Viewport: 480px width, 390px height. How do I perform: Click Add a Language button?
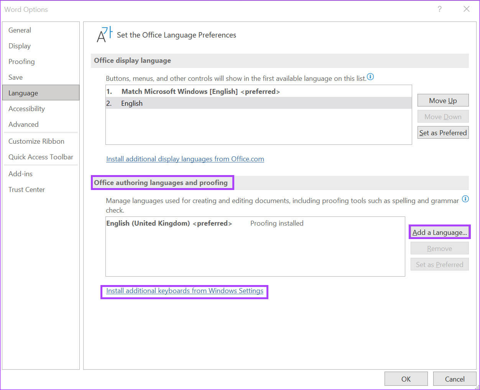pos(440,232)
